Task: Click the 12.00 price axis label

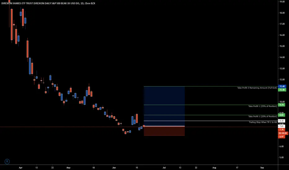Action: point(282,79)
